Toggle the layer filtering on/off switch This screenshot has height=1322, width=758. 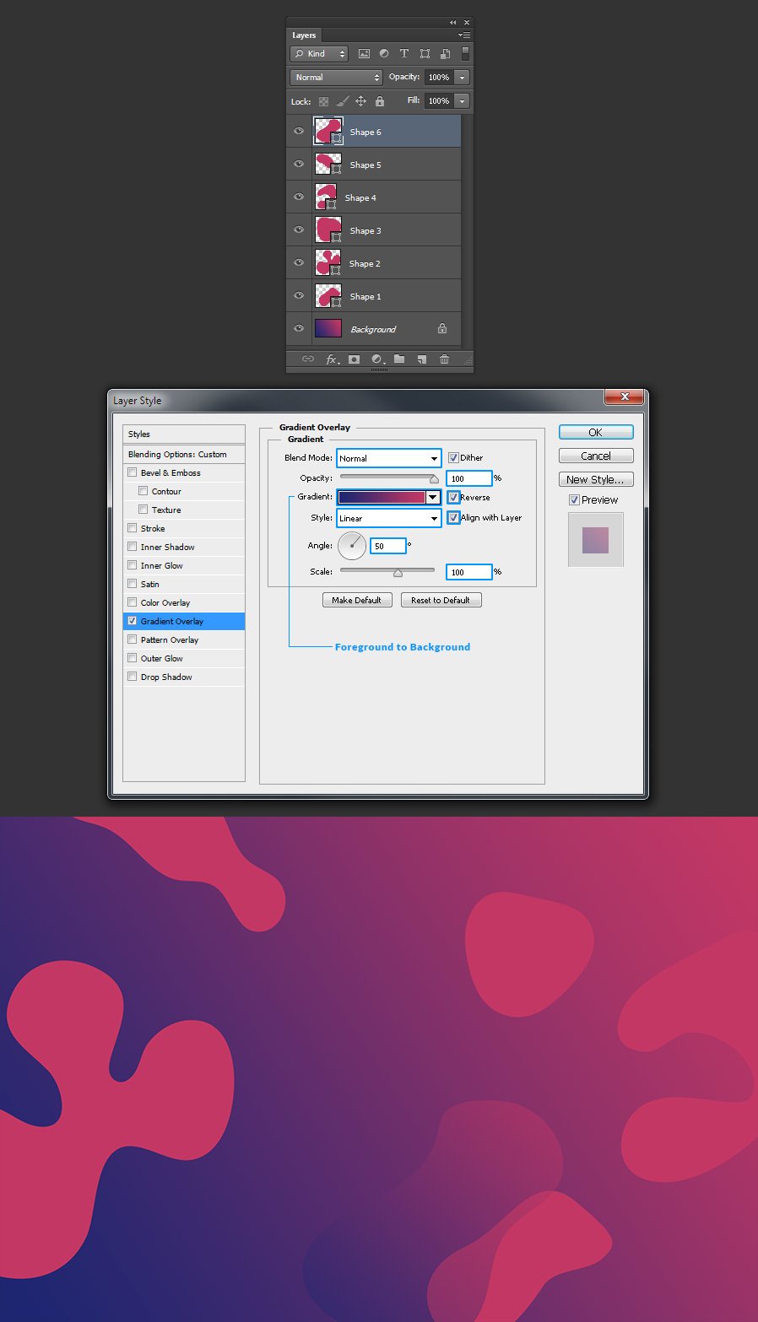[465, 53]
